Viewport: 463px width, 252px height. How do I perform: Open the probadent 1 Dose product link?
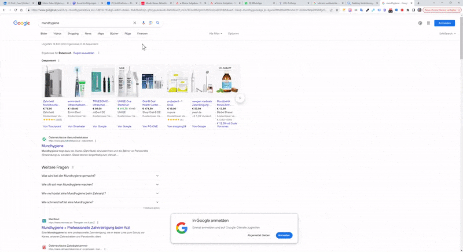click(175, 103)
